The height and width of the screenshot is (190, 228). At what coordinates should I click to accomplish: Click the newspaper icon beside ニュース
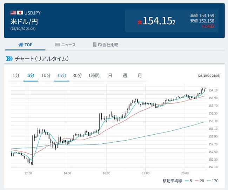coord(58,45)
